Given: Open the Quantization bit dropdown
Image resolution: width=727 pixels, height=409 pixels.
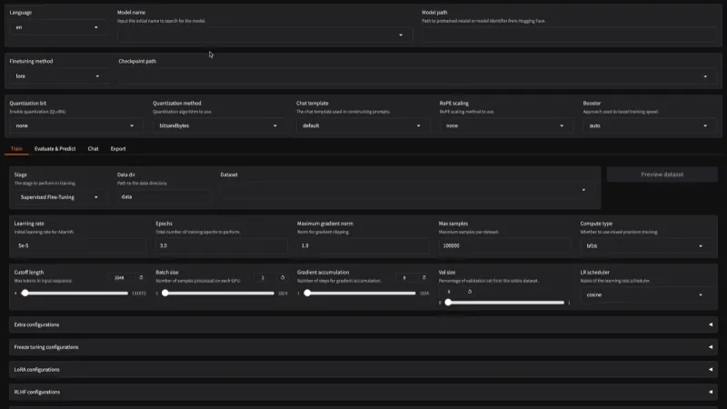Looking at the screenshot, I should pyautogui.click(x=75, y=125).
